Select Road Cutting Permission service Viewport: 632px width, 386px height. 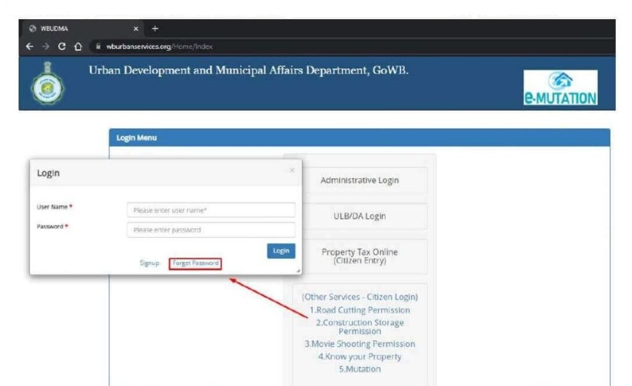click(x=360, y=310)
